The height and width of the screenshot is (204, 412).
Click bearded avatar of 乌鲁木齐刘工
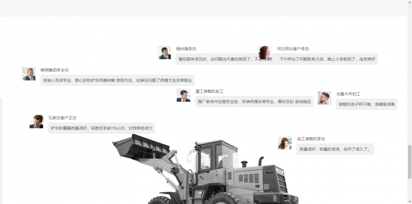[x=324, y=98]
